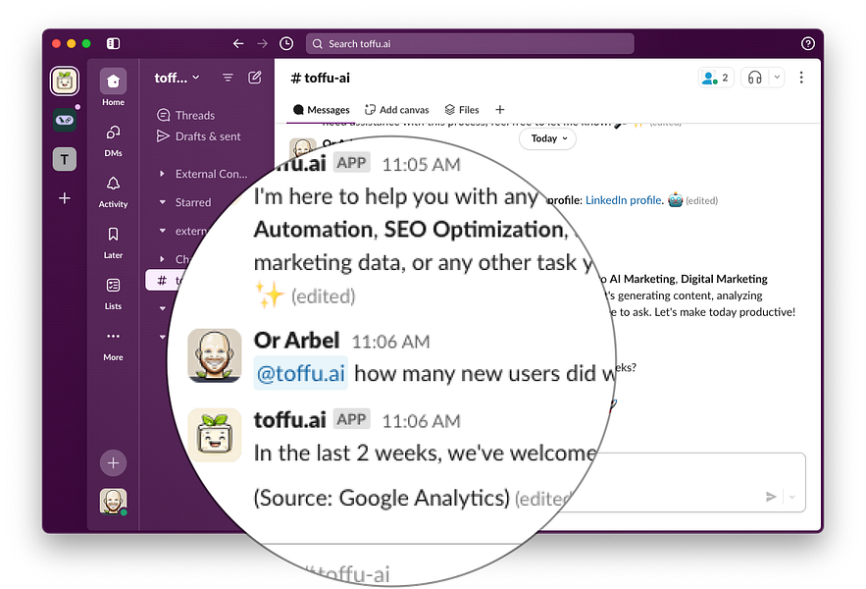Open the toffu workspace icon in the switcher

[x=65, y=80]
